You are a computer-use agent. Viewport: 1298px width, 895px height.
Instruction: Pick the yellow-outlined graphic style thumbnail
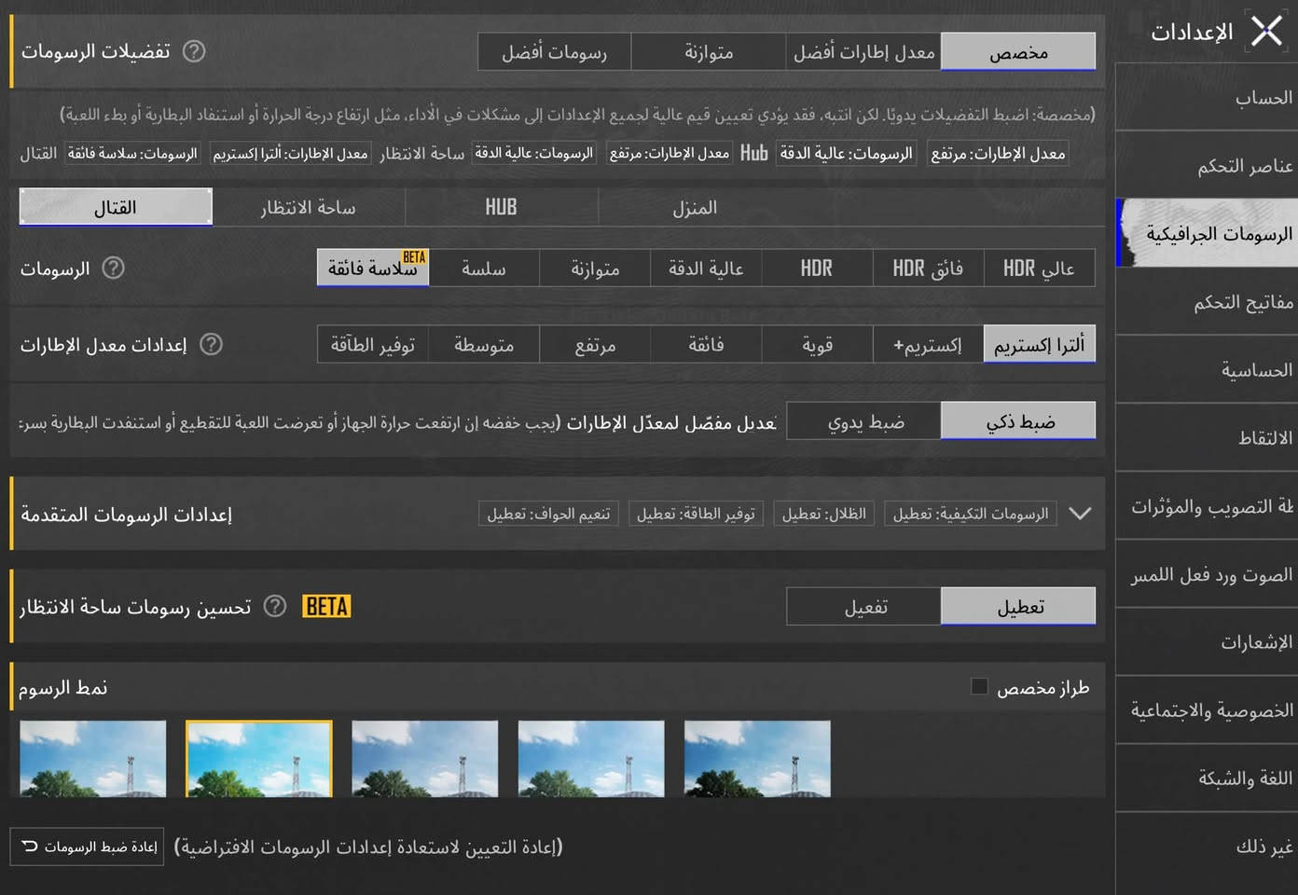pos(259,759)
